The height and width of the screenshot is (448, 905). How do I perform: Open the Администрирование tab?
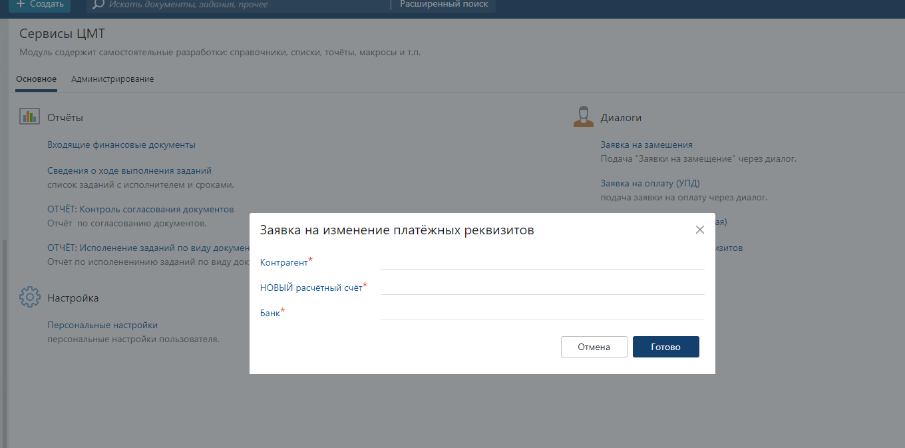(x=112, y=79)
